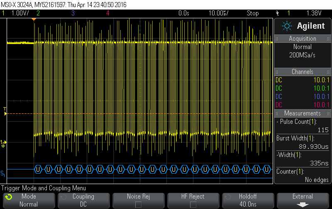
Task: Click the Holdoff adjustment knob icon
Action: pyautogui.click(x=227, y=197)
